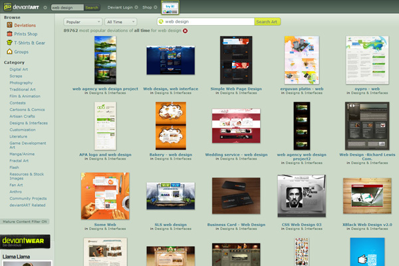Open the SLS web design thumbnail
399x266 pixels.
coord(170,196)
